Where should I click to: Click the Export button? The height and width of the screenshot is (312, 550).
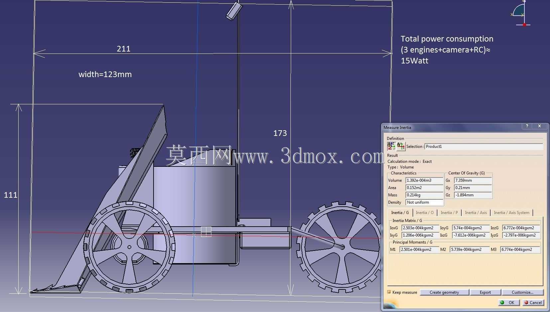pos(485,292)
